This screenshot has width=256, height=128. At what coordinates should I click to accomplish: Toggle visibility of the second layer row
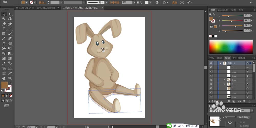[211, 67]
